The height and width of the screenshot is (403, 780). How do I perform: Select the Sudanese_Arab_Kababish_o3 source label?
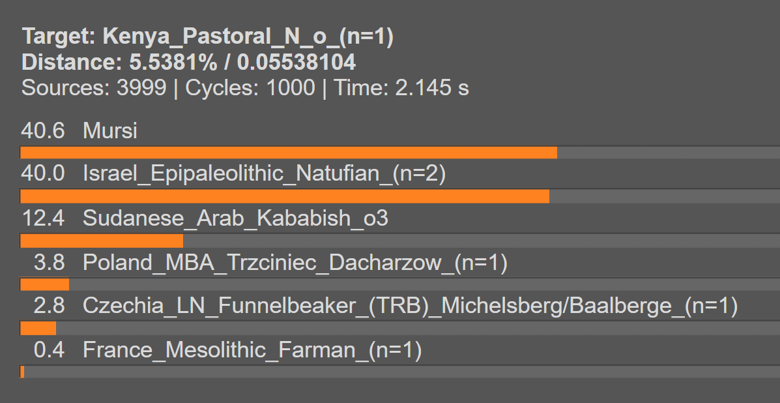235,218
